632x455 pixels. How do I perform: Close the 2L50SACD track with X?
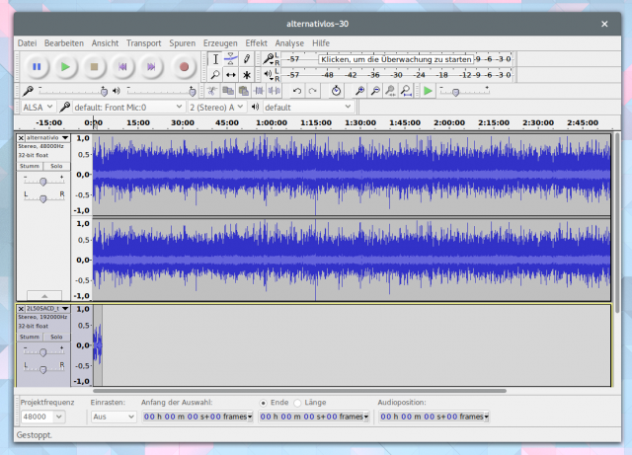pos(21,309)
